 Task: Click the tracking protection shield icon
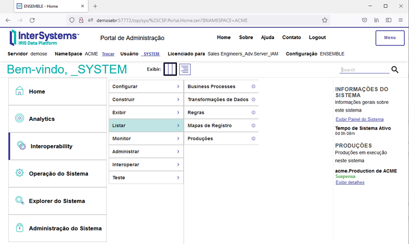72,20
